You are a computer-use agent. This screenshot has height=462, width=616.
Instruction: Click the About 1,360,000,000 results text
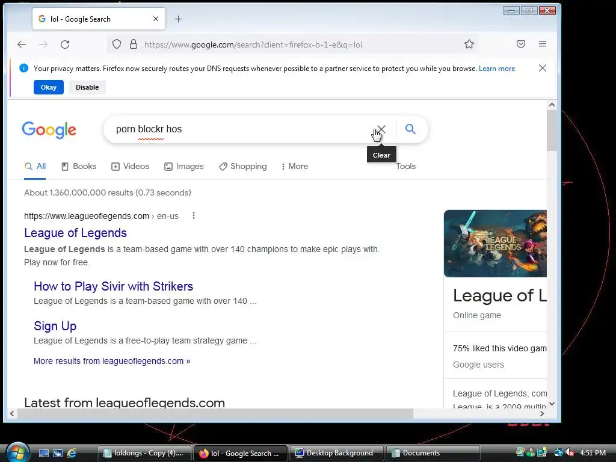(108, 193)
